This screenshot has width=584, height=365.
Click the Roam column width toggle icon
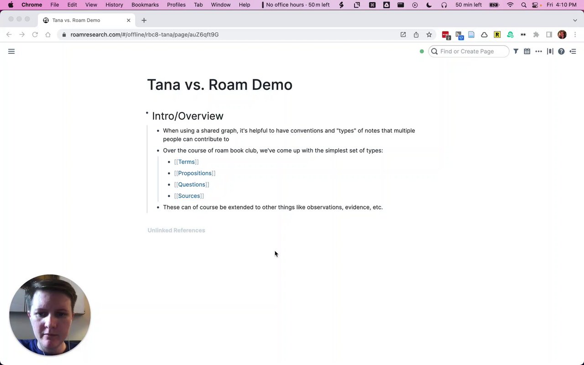[550, 52]
